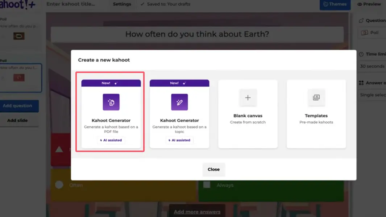The width and height of the screenshot is (386, 217).
Task: Open the kahoot Settings
Action: pyautogui.click(x=122, y=4)
